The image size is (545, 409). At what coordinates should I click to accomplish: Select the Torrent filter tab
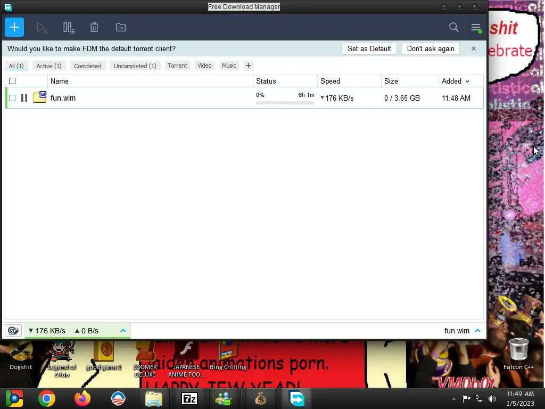177,66
